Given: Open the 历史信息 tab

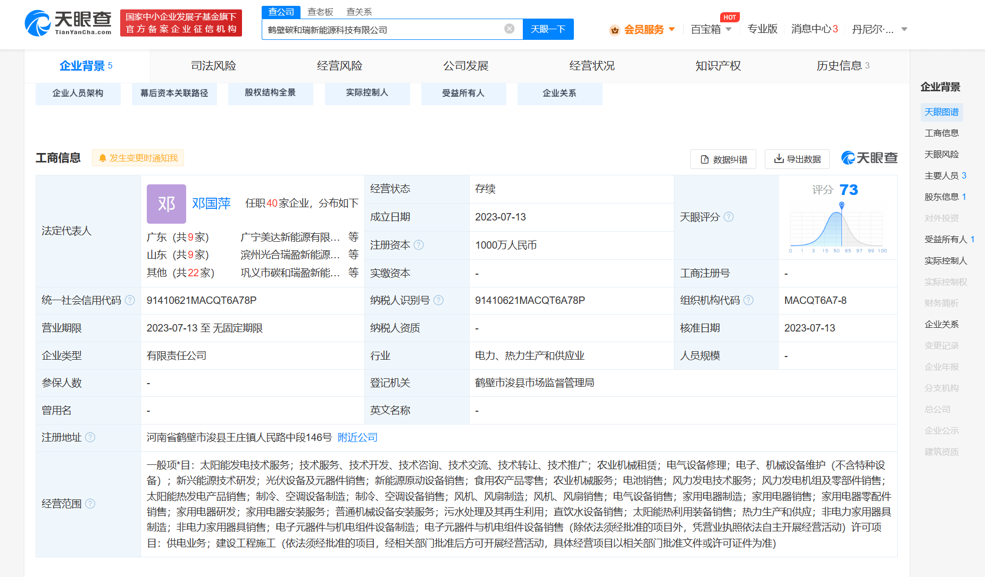Looking at the screenshot, I should click(x=843, y=66).
